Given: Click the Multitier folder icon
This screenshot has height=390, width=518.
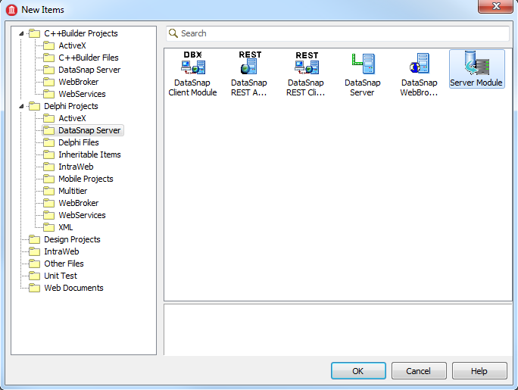Looking at the screenshot, I should [48, 191].
